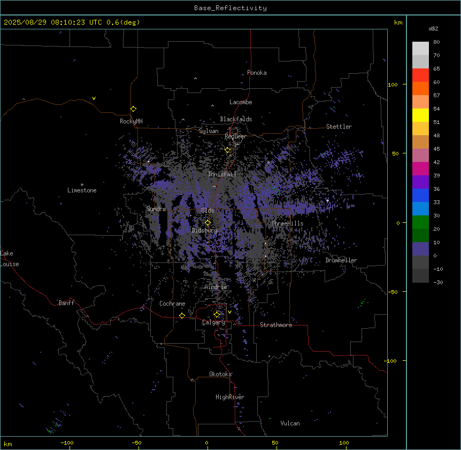Click the red 65 dBZ legend swatch
The image size is (461, 450).
[x=420, y=75]
